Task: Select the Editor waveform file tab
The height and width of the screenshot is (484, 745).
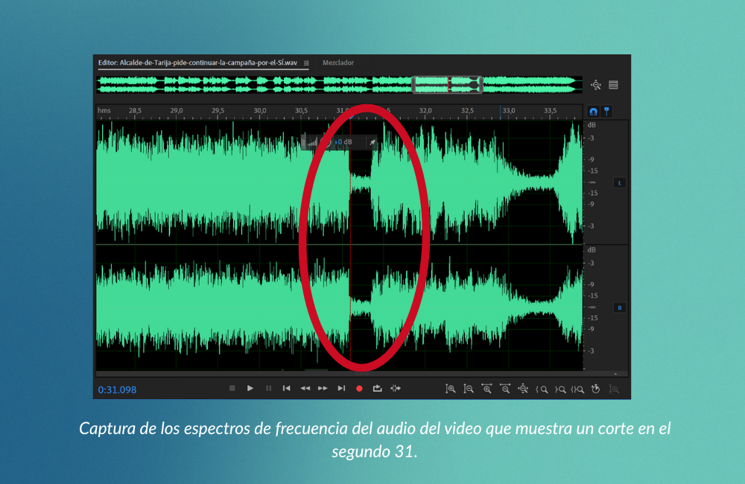Action: (x=197, y=63)
